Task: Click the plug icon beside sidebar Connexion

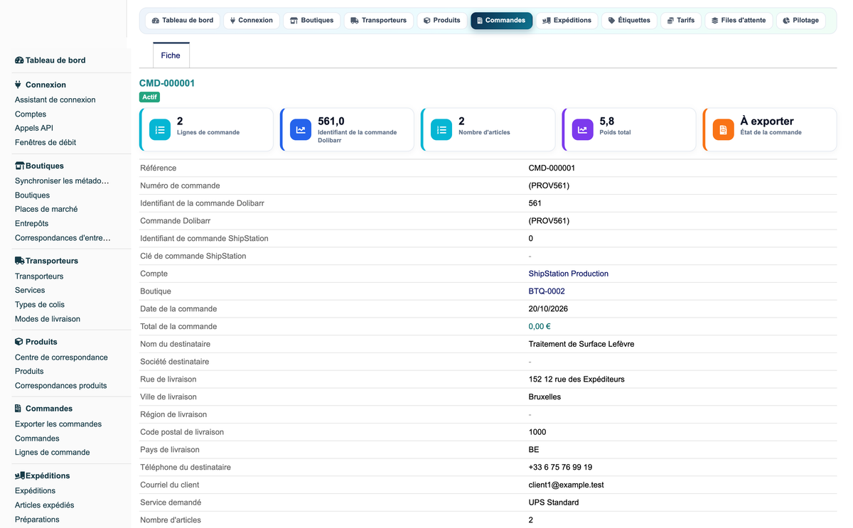Action: 18,85
